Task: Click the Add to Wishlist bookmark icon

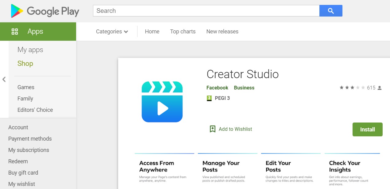Action: pos(212,129)
